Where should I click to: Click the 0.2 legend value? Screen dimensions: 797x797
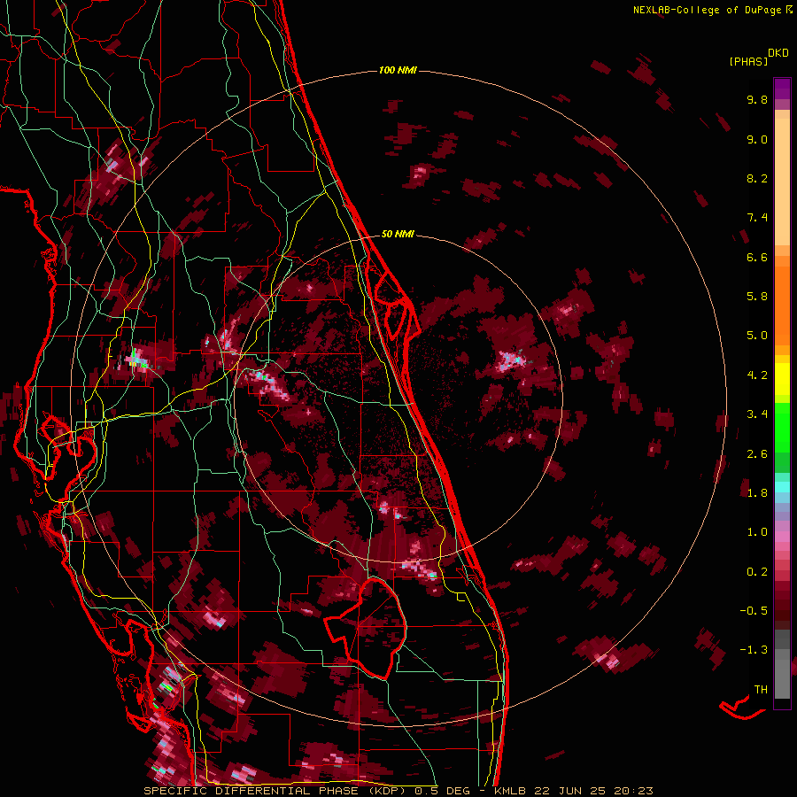pyautogui.click(x=757, y=572)
